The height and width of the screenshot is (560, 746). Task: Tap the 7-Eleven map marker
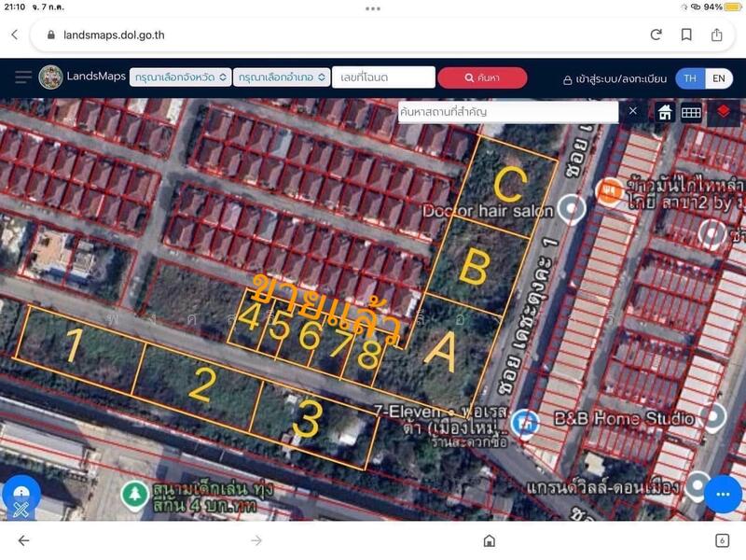pos(527,422)
